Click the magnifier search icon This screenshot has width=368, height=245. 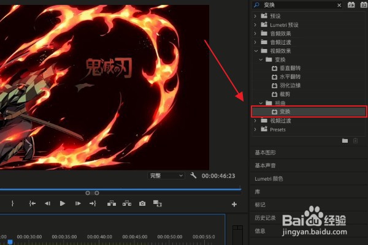(x=256, y=5)
